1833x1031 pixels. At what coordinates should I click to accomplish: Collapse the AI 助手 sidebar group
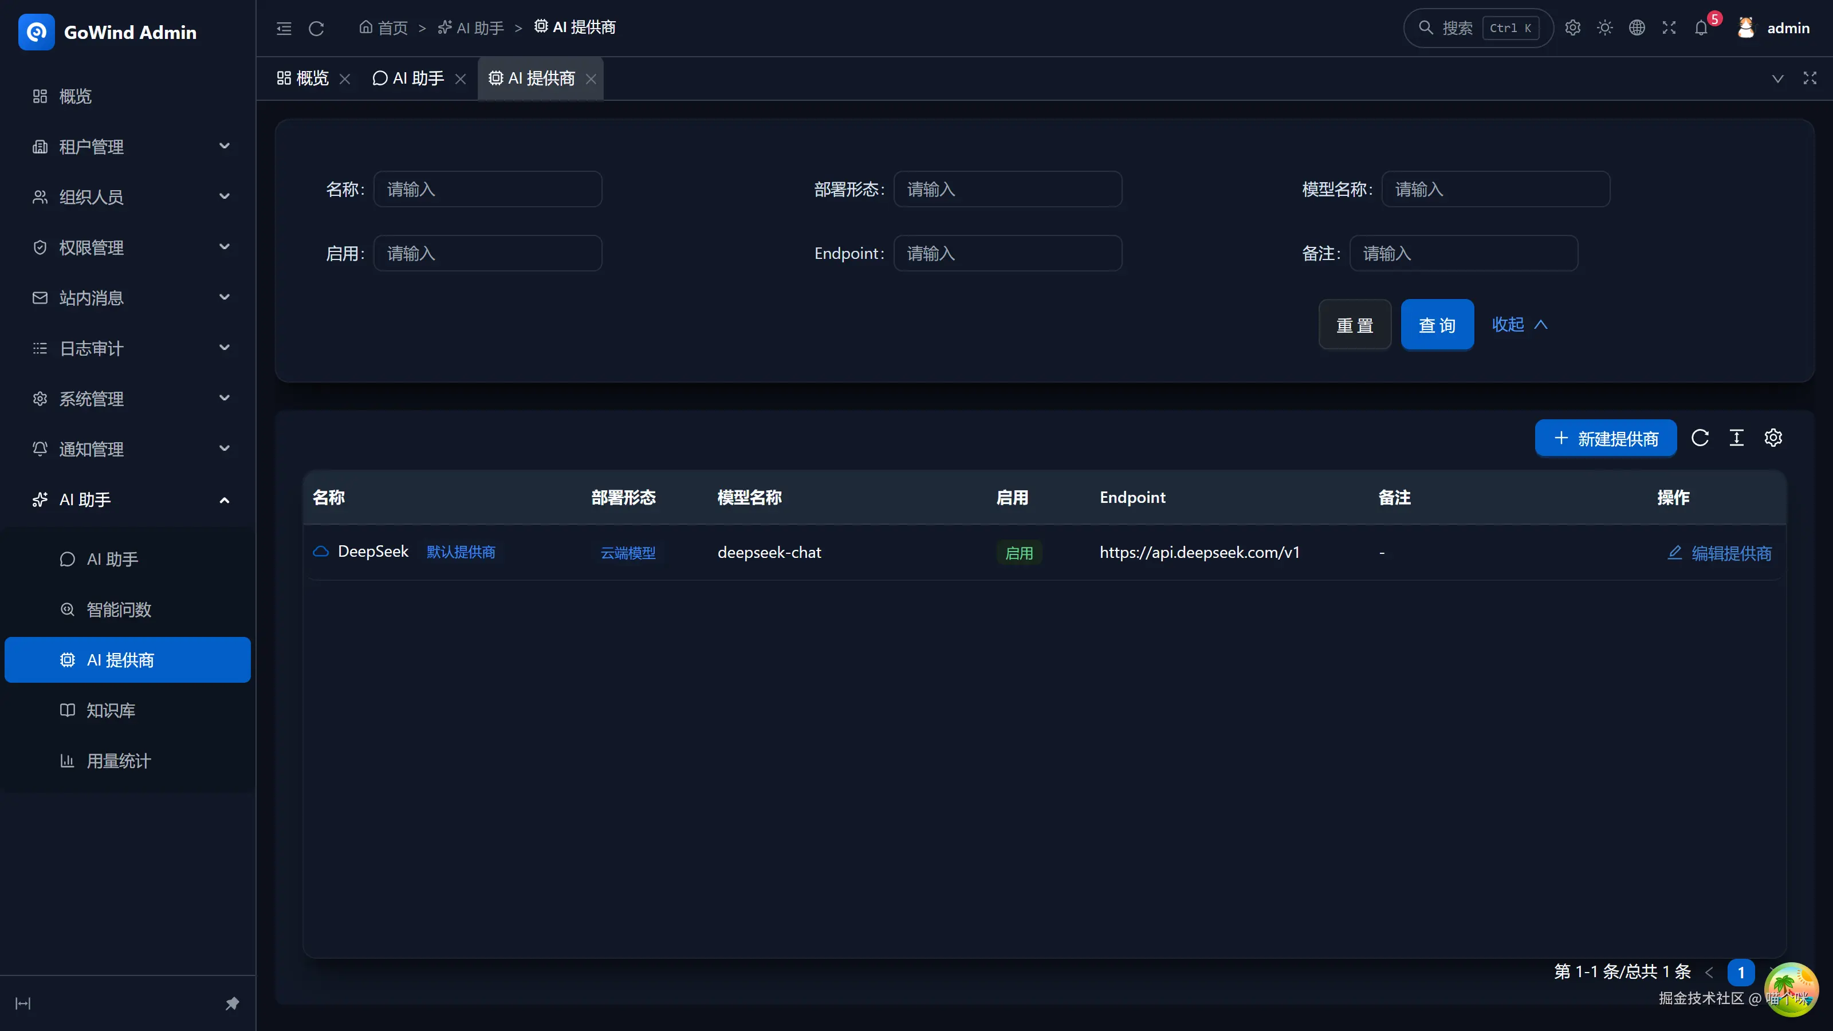[x=127, y=499]
